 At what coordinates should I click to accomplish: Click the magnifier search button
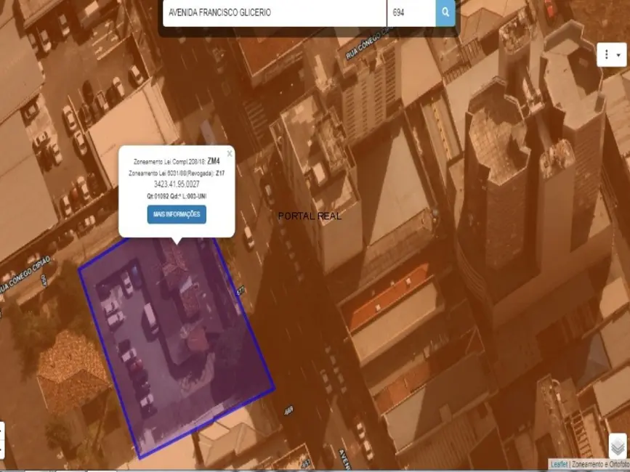click(445, 12)
